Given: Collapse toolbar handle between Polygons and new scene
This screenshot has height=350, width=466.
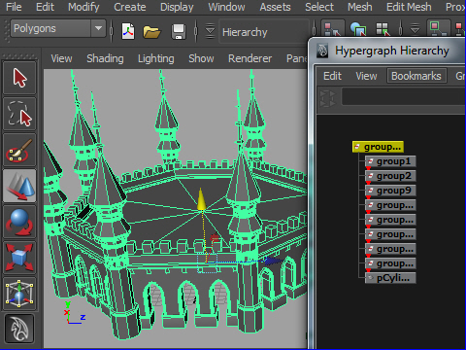Looking at the screenshot, I should pyautogui.click(x=112, y=31).
